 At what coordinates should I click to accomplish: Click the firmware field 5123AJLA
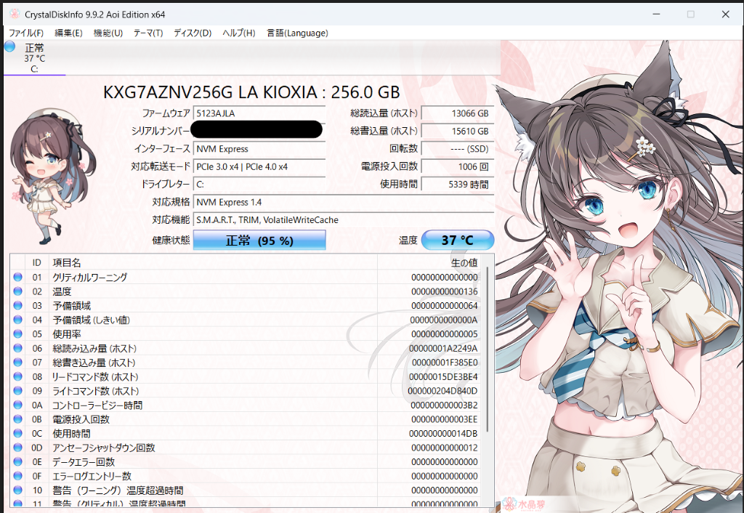pos(259,113)
